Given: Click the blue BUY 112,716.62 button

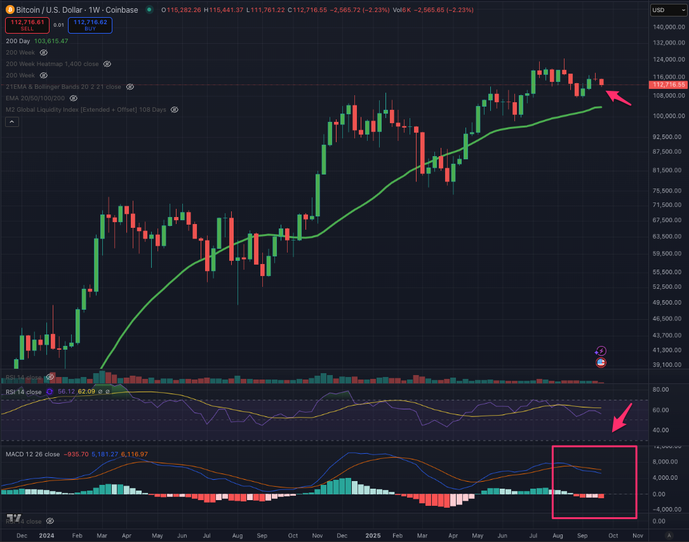Looking at the screenshot, I should click(x=90, y=25).
